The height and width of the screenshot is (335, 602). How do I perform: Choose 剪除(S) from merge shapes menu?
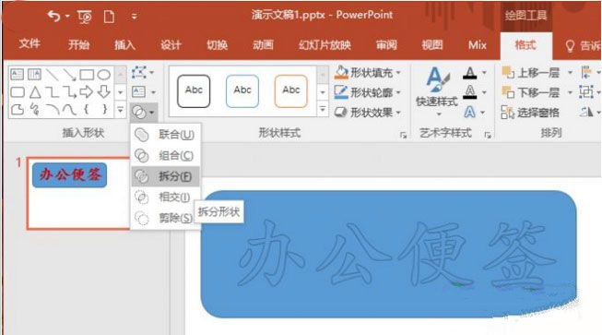165,218
